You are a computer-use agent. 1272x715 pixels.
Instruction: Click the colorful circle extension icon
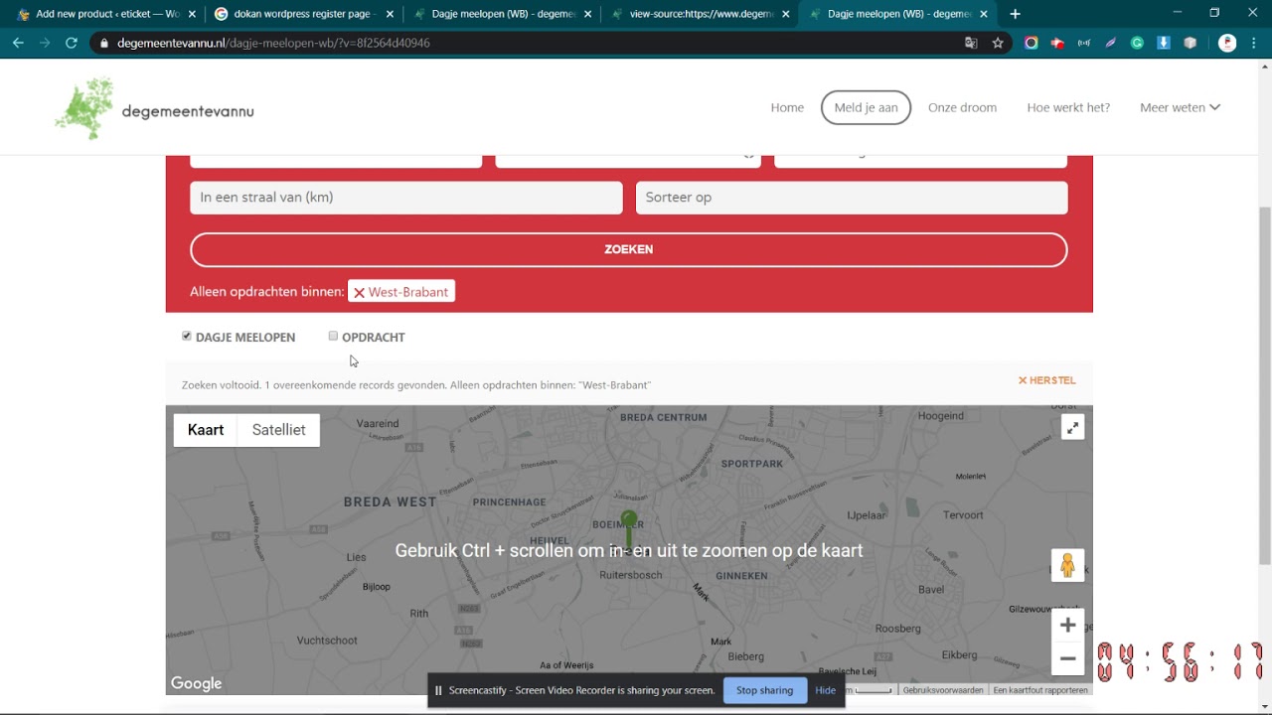coord(1031,43)
